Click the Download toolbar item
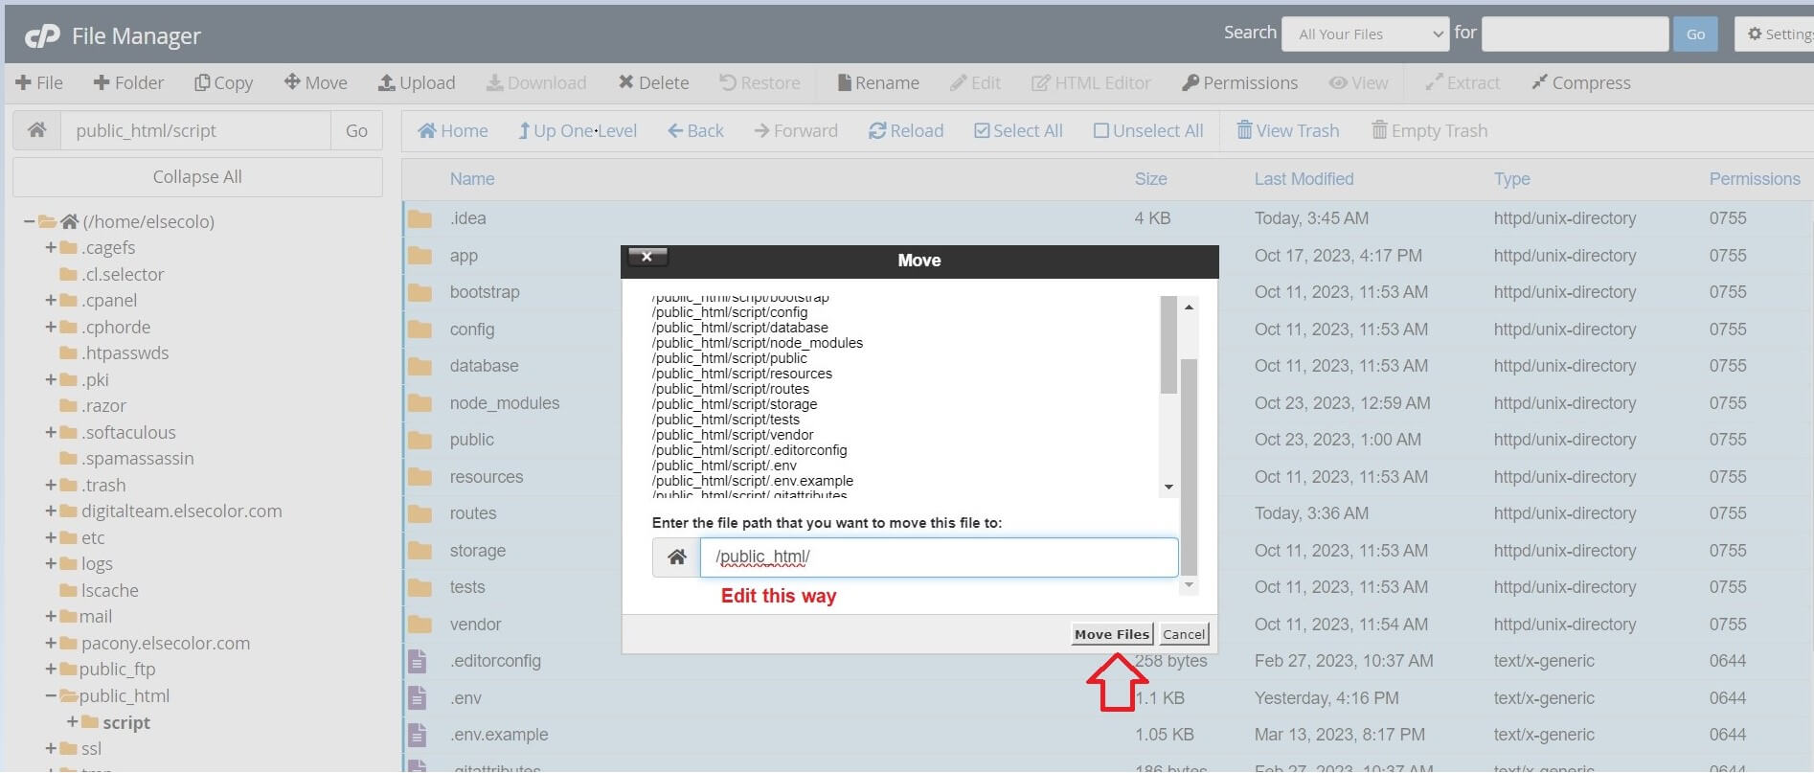The image size is (1814, 773). (536, 83)
